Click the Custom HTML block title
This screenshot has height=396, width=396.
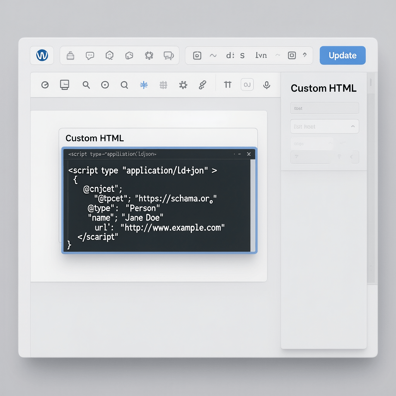pos(95,138)
